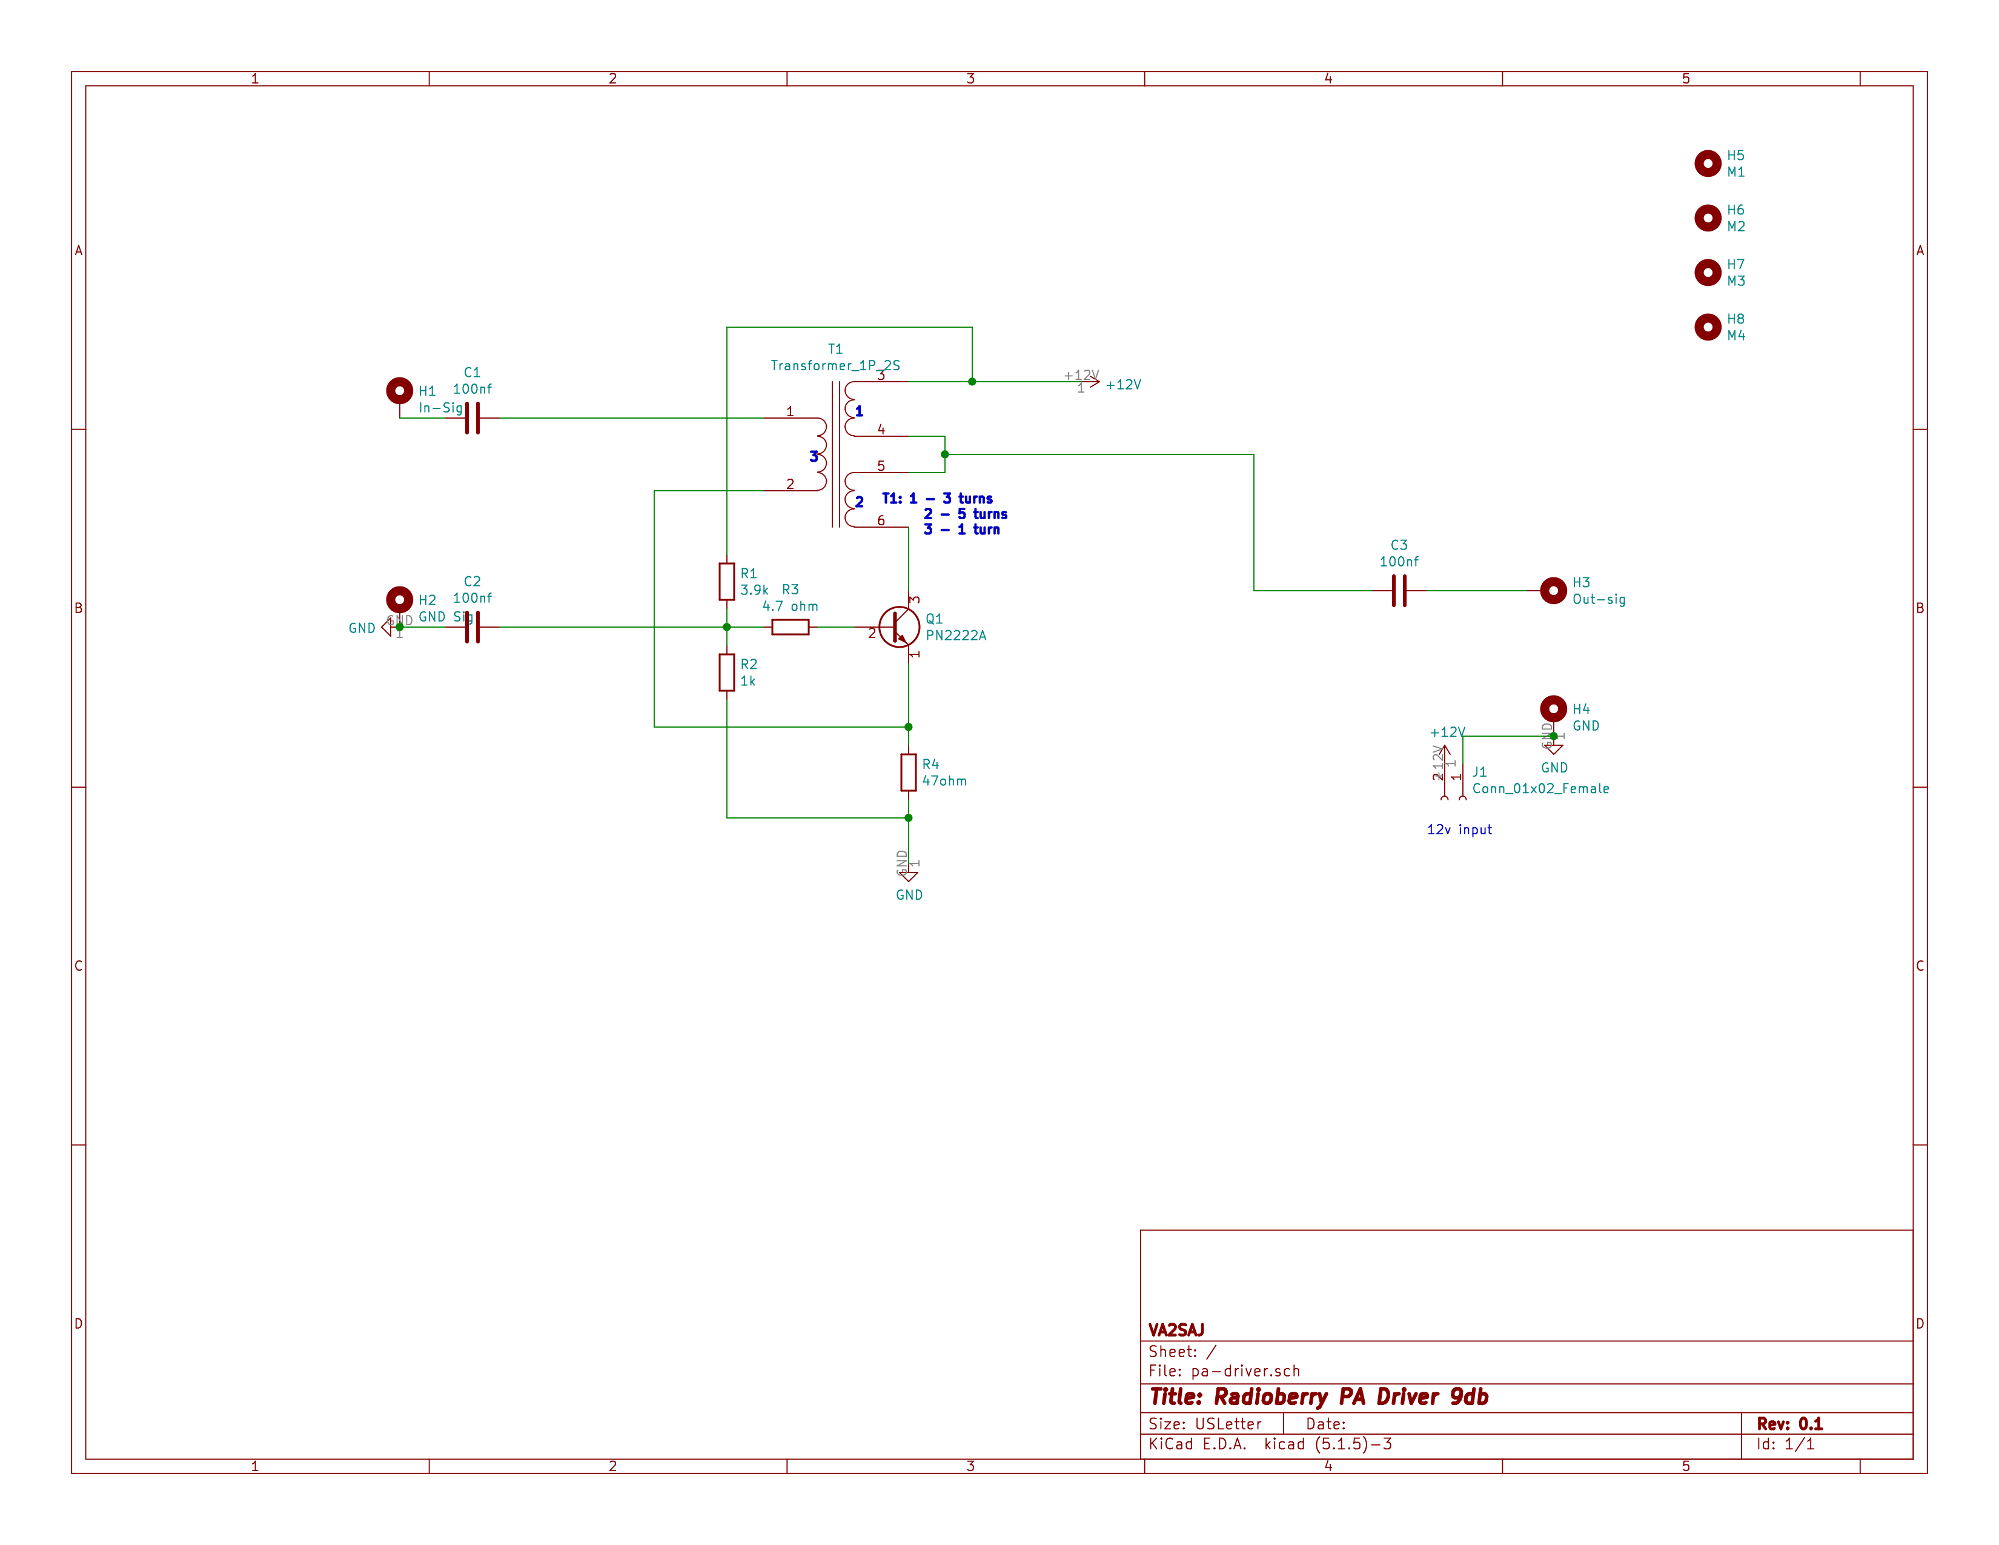Image resolution: width=1999 pixels, height=1545 pixels.
Task: Click the '3.9k' value text
Action: tap(754, 590)
